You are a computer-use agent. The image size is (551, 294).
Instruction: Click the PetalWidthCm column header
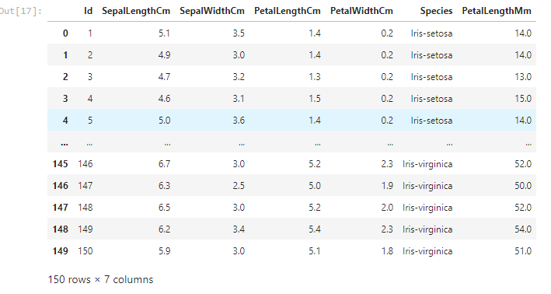(361, 11)
